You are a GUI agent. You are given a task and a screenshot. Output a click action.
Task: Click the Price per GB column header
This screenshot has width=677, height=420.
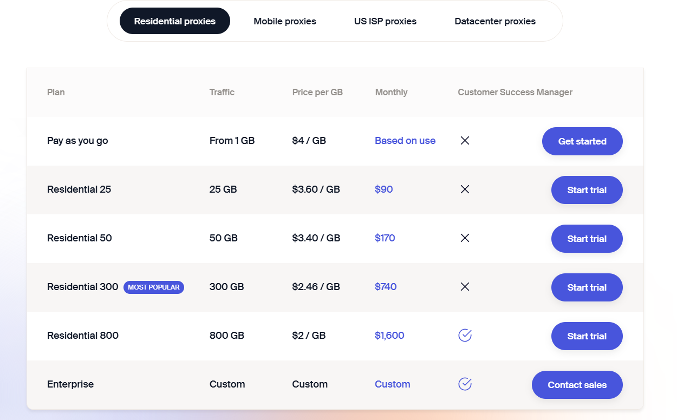(x=317, y=92)
